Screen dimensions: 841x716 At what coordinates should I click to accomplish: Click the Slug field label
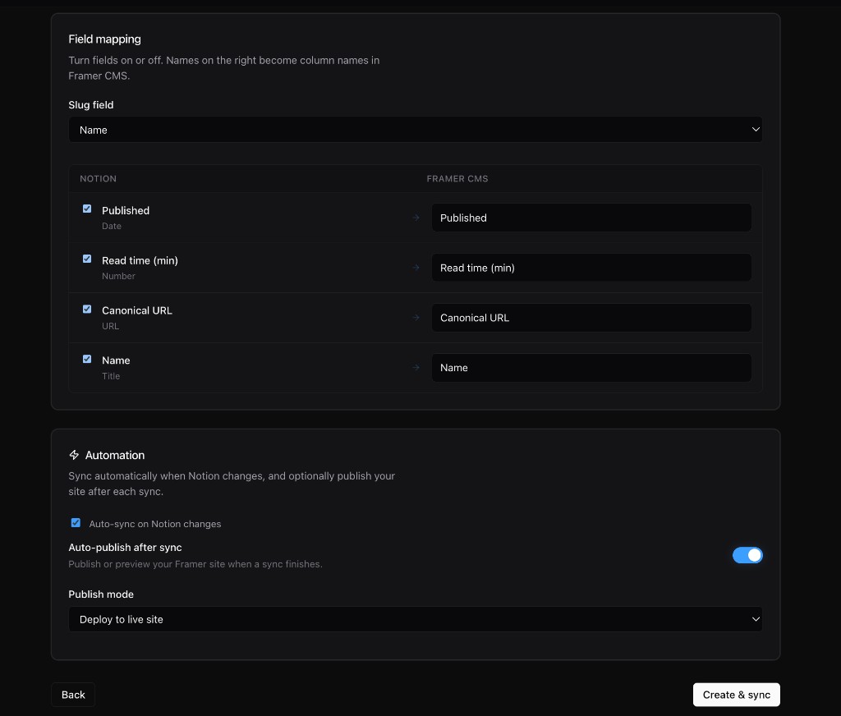click(90, 104)
